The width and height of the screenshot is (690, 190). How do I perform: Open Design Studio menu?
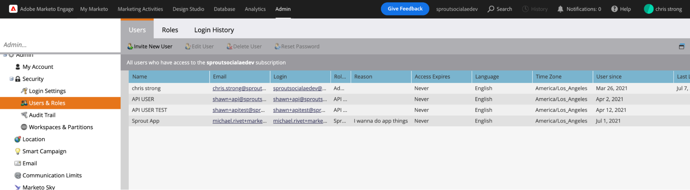[188, 9]
